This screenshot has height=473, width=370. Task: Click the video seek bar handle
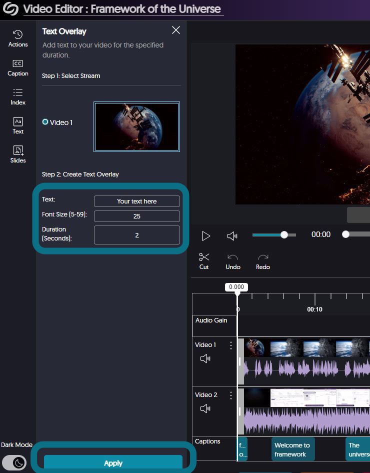346,234
